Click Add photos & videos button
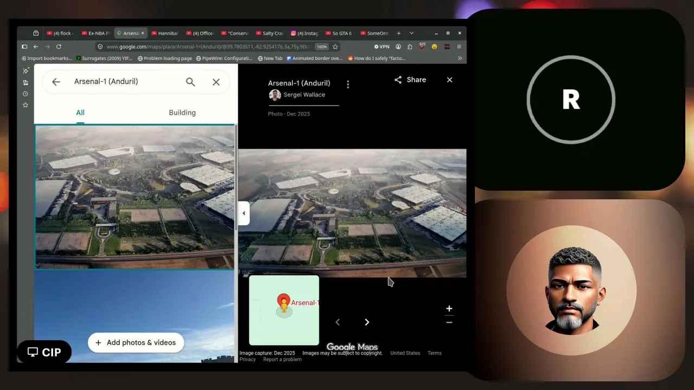 pyautogui.click(x=136, y=342)
